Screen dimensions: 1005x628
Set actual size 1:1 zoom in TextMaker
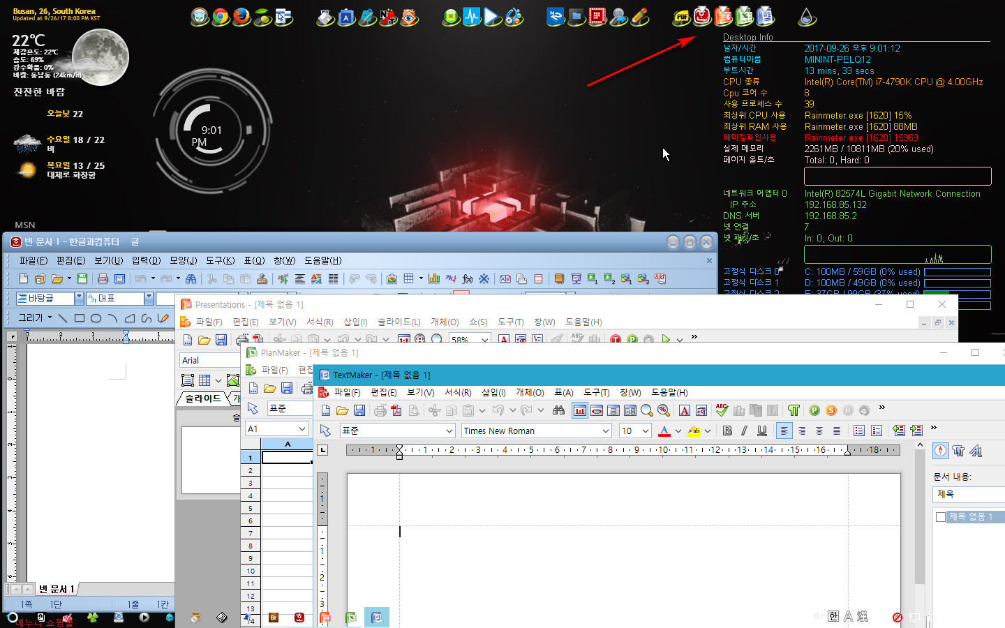coord(580,410)
